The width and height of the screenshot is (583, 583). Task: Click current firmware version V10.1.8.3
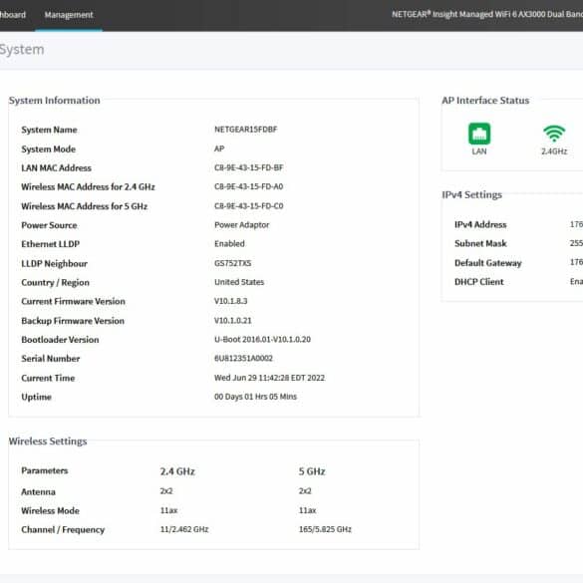[x=230, y=301]
